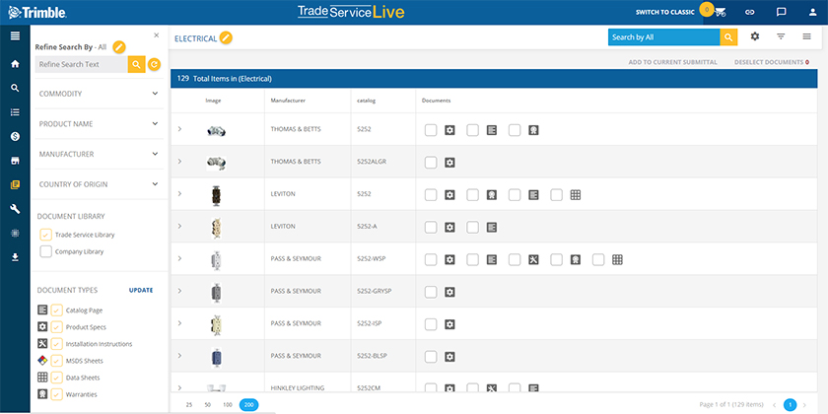The height and width of the screenshot is (414, 828).
Task: Toggle Data Sheets document type
Action: pyautogui.click(x=57, y=378)
